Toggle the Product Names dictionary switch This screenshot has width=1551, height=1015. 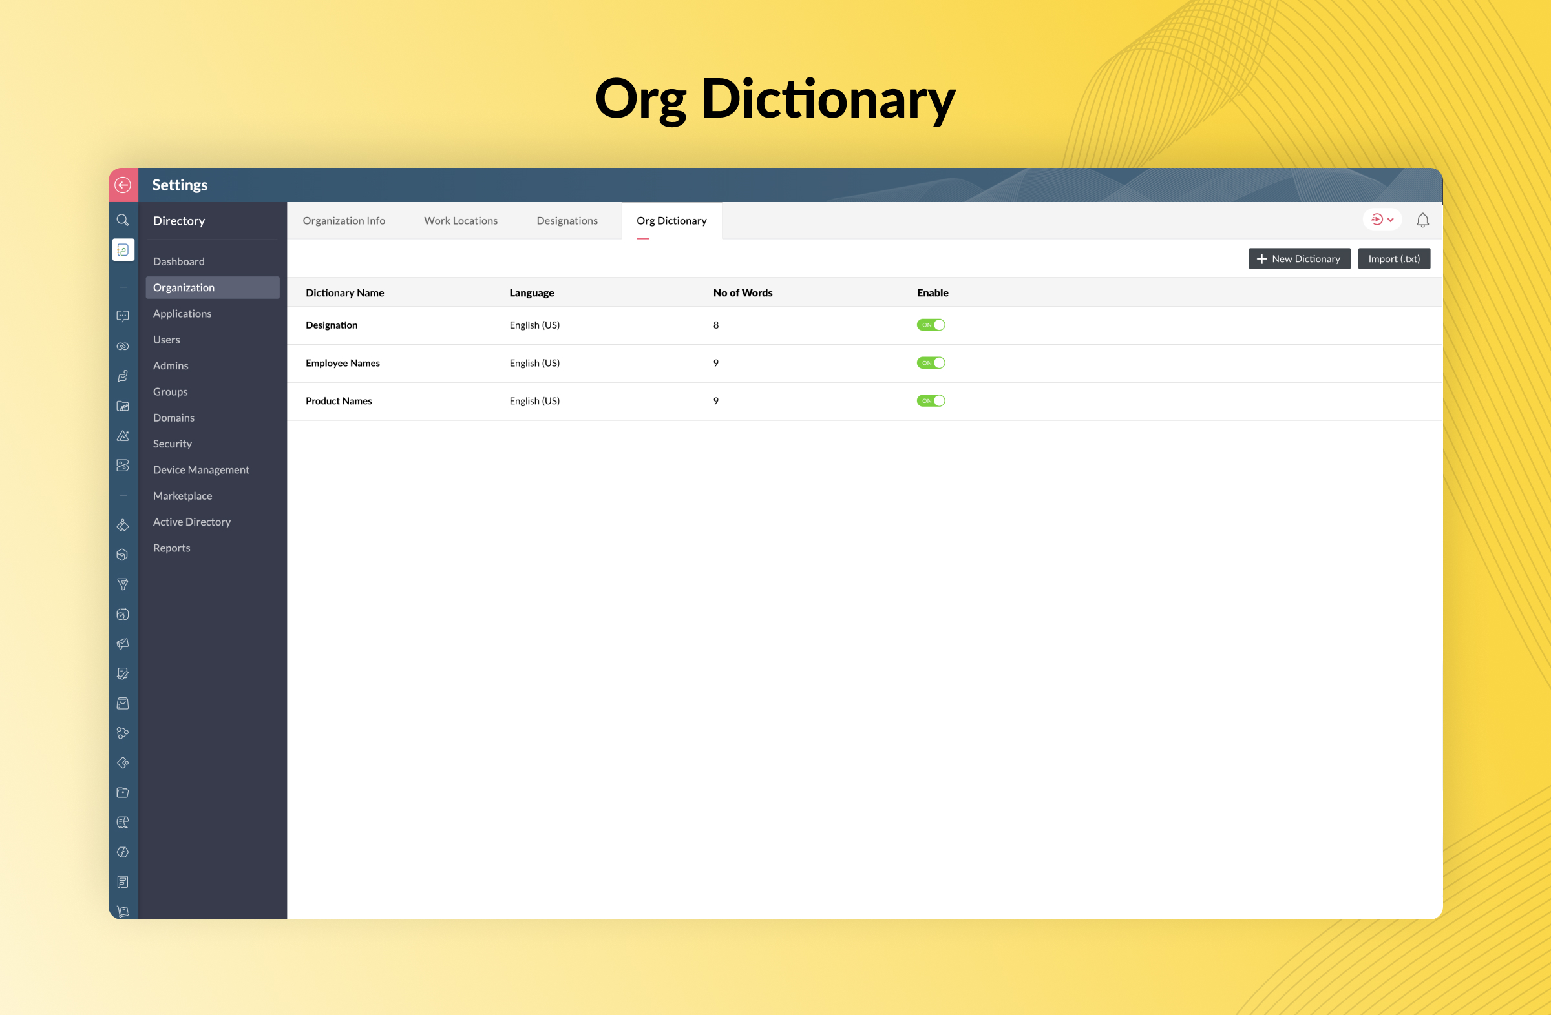(x=931, y=400)
